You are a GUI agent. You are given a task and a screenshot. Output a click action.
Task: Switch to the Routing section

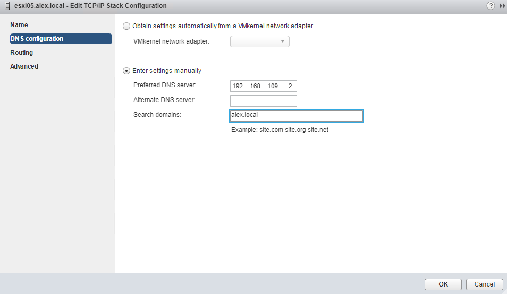tap(21, 53)
